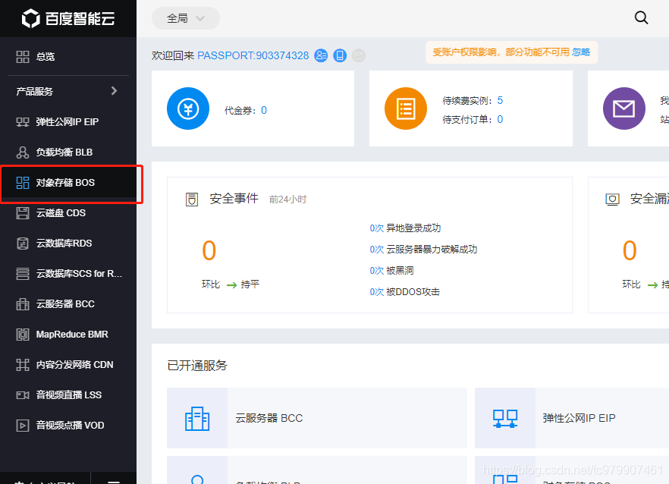This screenshot has width=669, height=484.
Task: Click 0次 云服务器暴力破解成功 entry
Action: click(423, 250)
